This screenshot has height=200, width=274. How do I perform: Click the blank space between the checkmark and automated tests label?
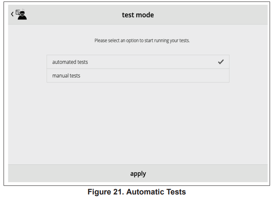(155, 62)
